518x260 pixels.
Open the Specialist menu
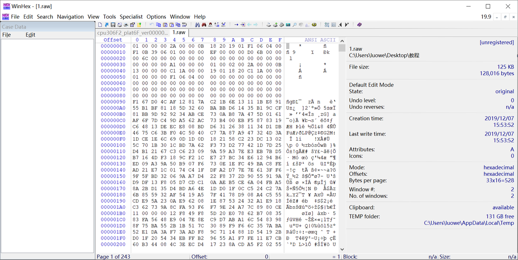[131, 16]
